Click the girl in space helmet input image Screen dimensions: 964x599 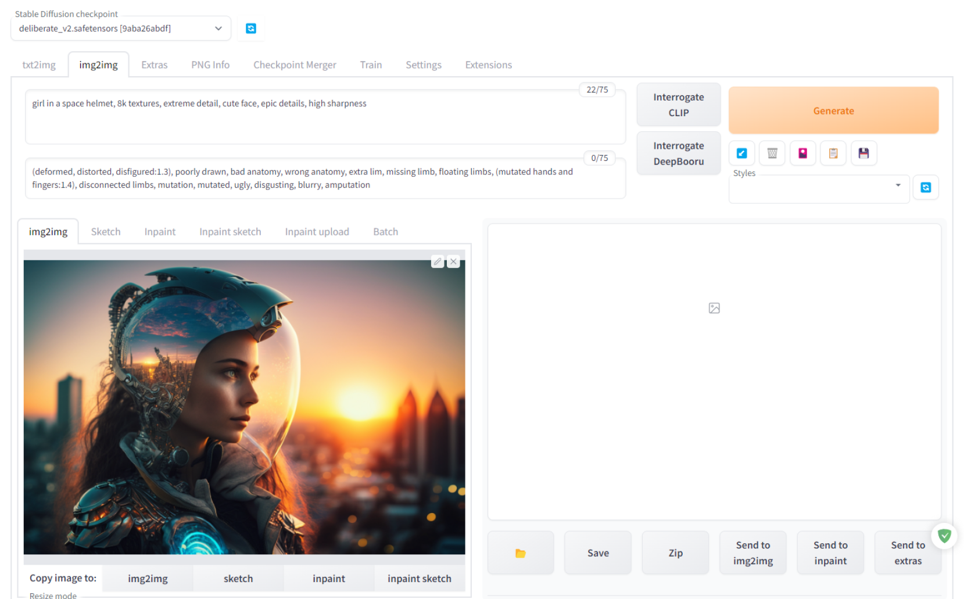(244, 407)
